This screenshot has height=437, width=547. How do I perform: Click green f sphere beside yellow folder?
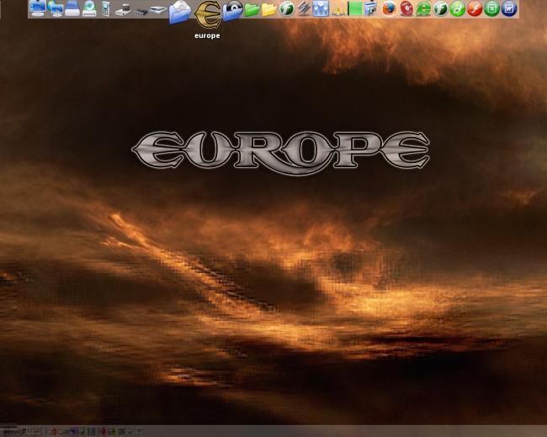tap(286, 8)
